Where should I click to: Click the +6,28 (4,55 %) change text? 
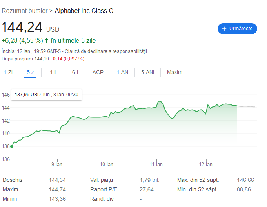pyautogui.click(x=22, y=40)
